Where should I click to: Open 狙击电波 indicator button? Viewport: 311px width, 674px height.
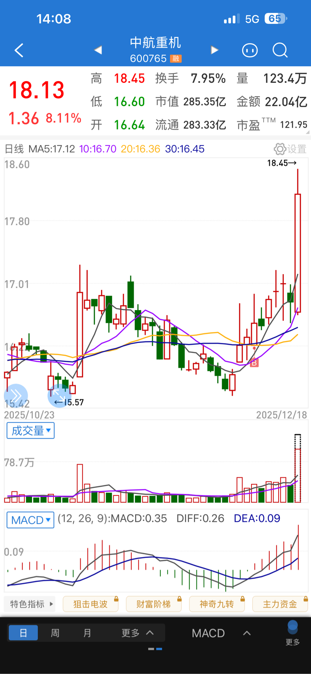click(90, 604)
